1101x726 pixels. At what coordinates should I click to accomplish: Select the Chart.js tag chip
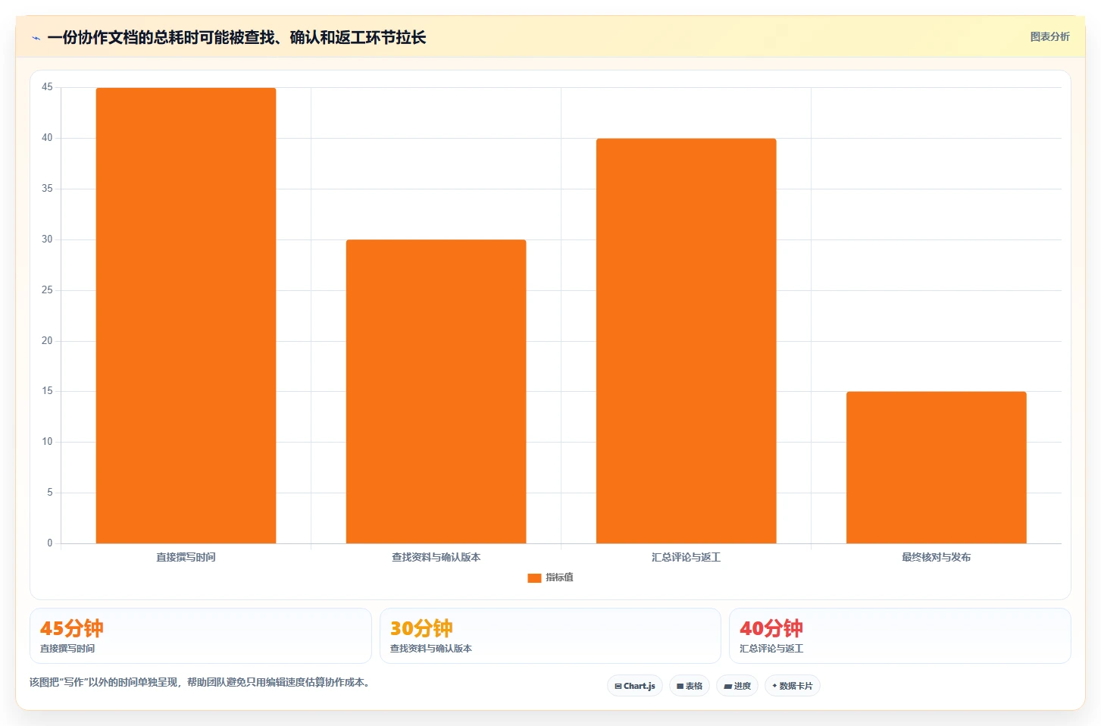point(635,686)
